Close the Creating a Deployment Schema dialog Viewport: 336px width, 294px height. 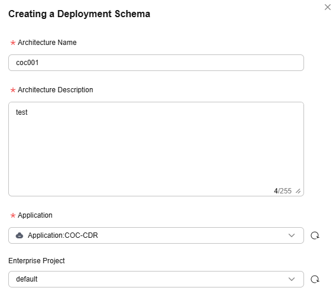(x=328, y=7)
